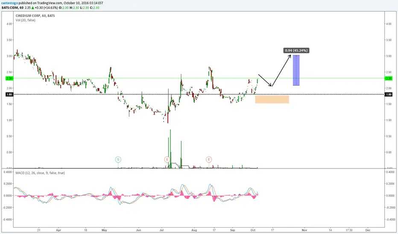
Task: Click the 17:30 label on time axis
Action: [x=349, y=230]
